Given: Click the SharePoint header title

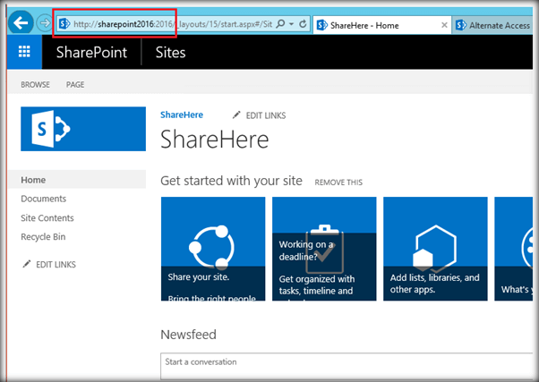Looking at the screenshot, I should (91, 53).
